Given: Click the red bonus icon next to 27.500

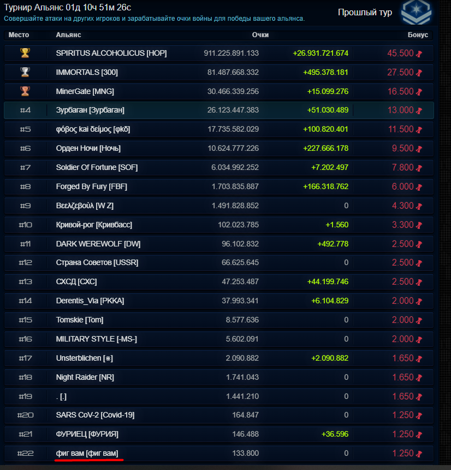Looking at the screenshot, I should point(419,73).
